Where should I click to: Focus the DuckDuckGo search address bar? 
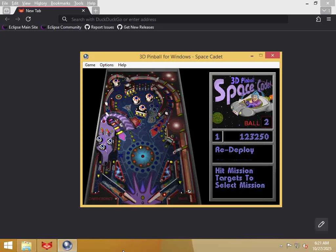[x=173, y=19]
